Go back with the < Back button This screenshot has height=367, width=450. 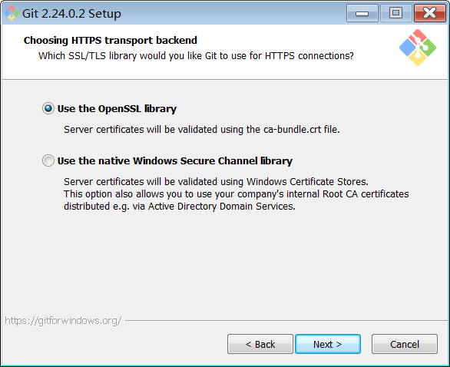click(260, 344)
